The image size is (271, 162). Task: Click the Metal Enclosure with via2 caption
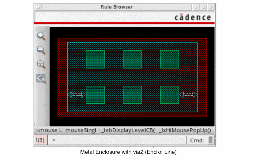[128, 152]
